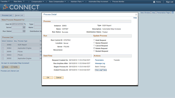Click the User ID lookup magnifier icon
Image resolution: width=175 pixels, height=98 pixels.
point(25,24)
